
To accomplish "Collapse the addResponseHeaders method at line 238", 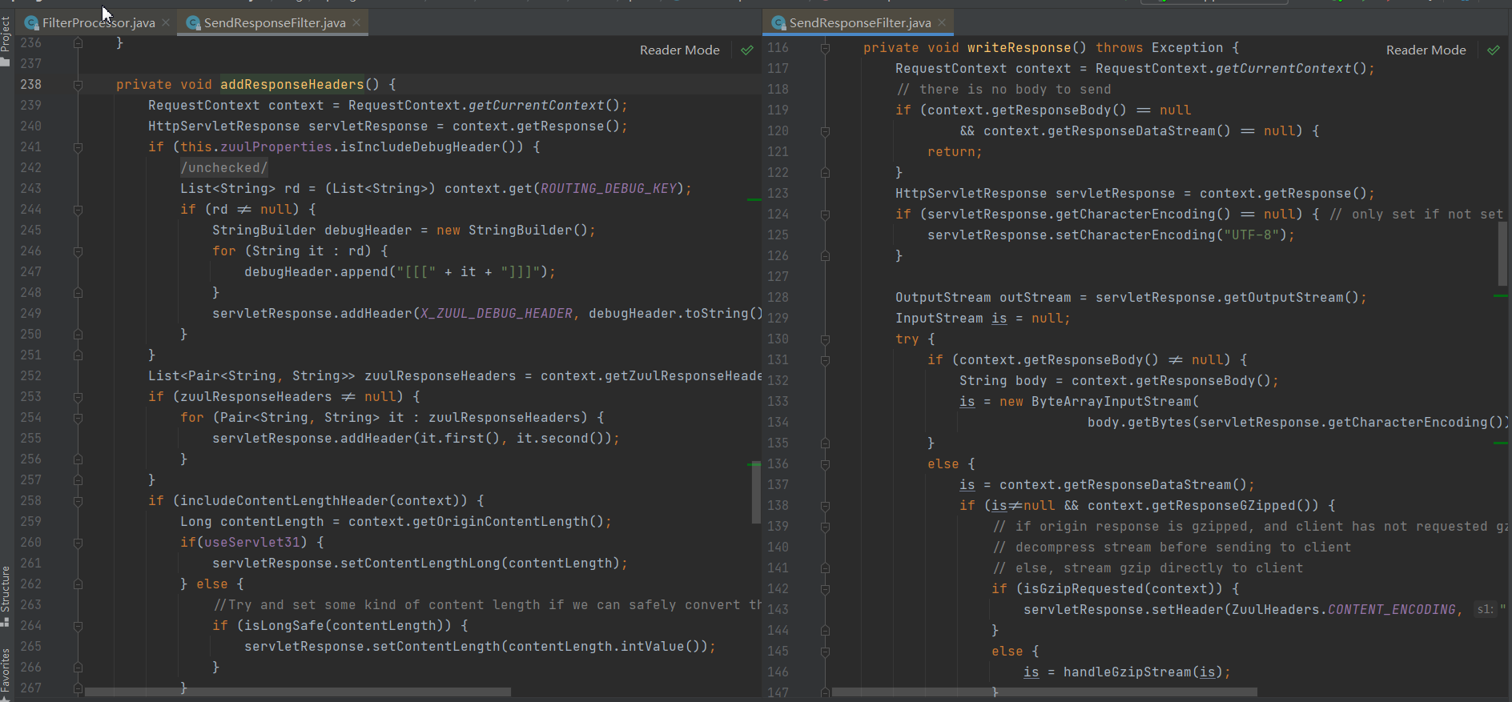I will coord(78,85).
